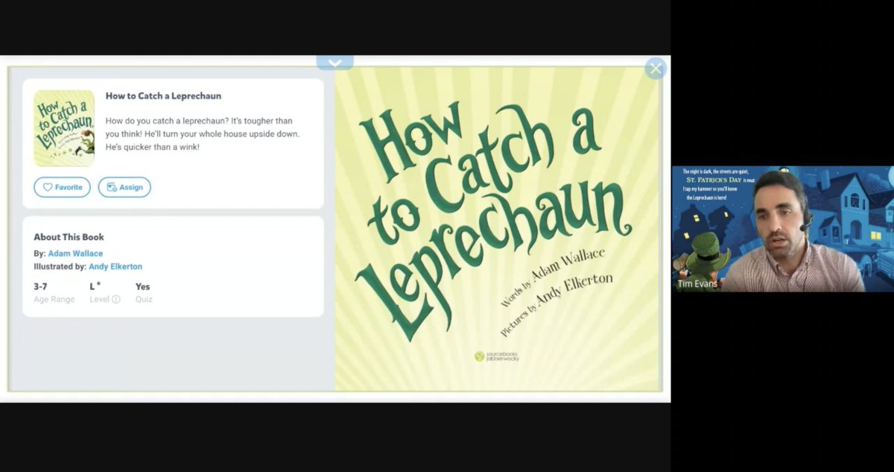Click the 'Quiz' label
The height and width of the screenshot is (472, 894).
(x=144, y=299)
